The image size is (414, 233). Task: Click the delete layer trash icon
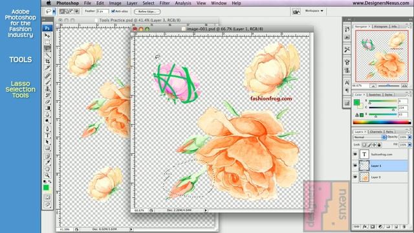point(404,227)
